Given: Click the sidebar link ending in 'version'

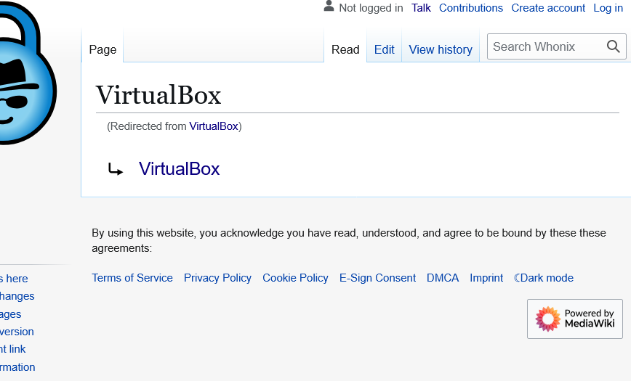Looking at the screenshot, I should [x=17, y=332].
